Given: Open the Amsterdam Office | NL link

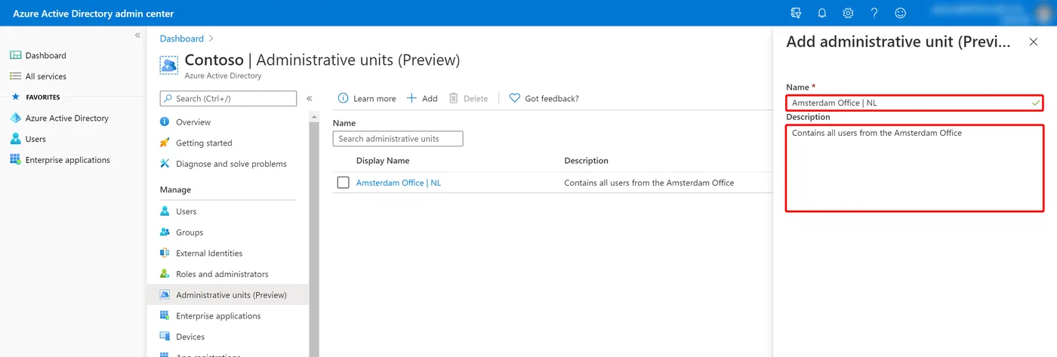Looking at the screenshot, I should click(399, 183).
